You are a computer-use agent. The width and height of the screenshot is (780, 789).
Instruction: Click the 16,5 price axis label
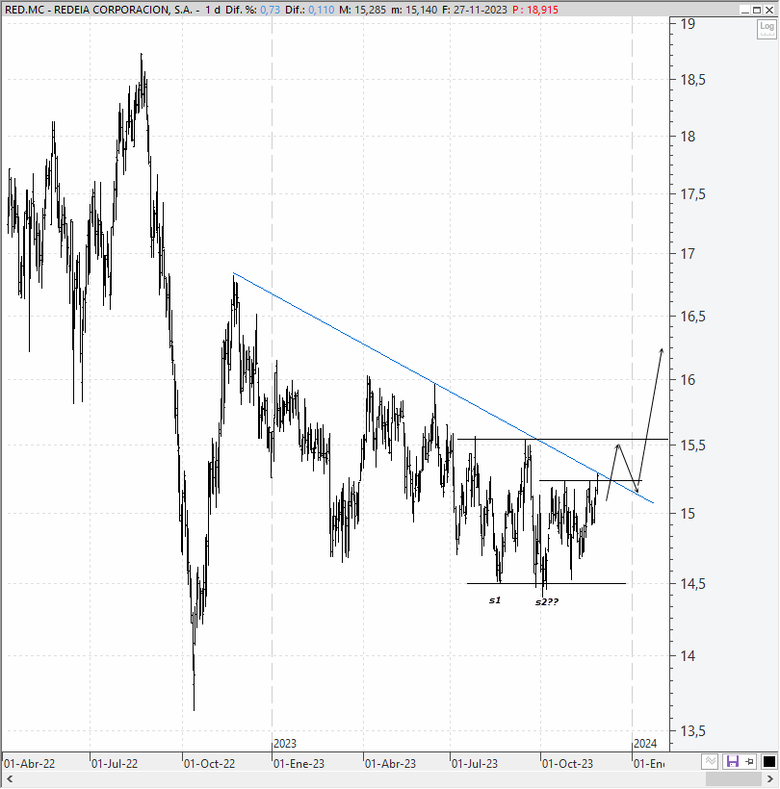click(693, 316)
